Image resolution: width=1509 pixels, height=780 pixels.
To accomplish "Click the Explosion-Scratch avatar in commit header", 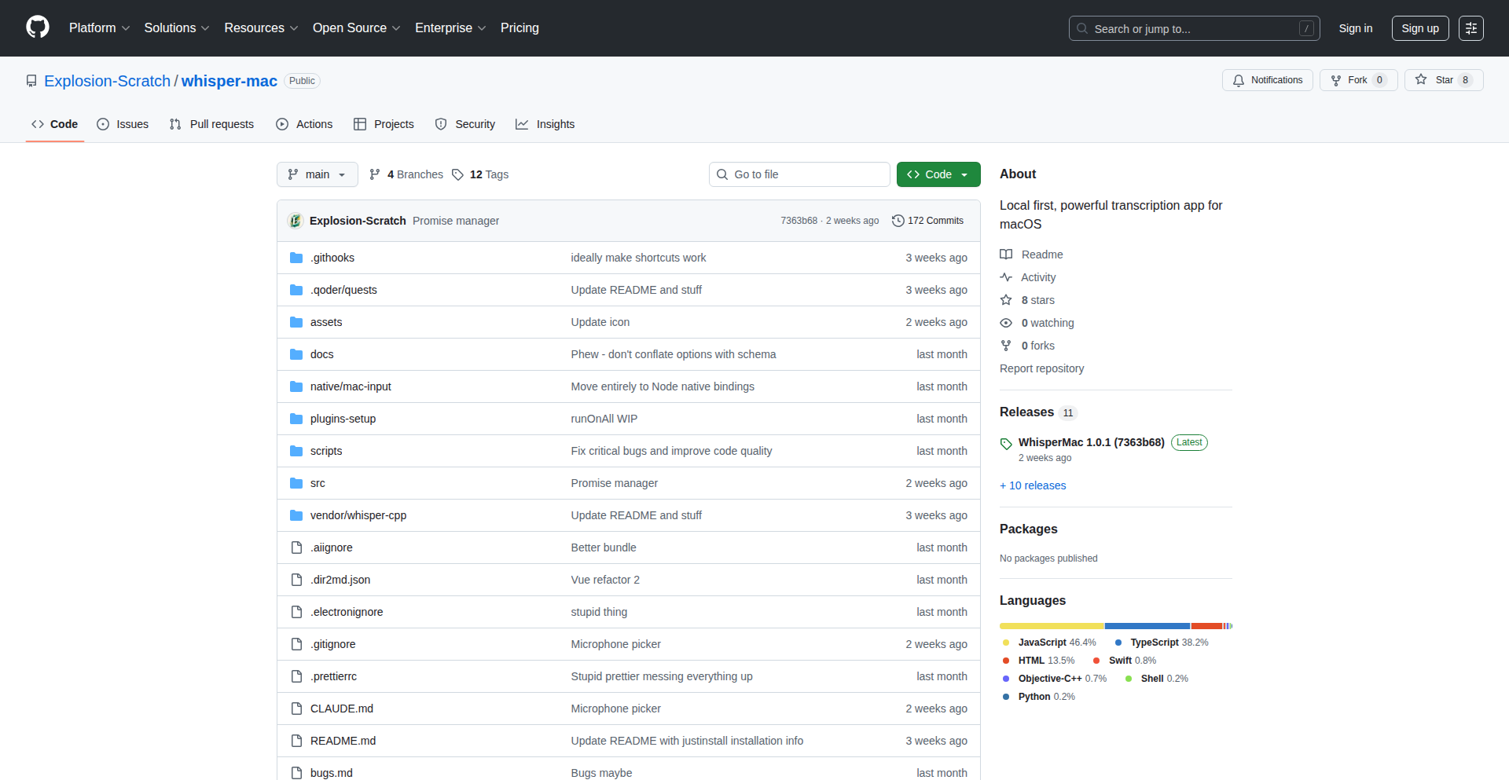I will pyautogui.click(x=296, y=221).
